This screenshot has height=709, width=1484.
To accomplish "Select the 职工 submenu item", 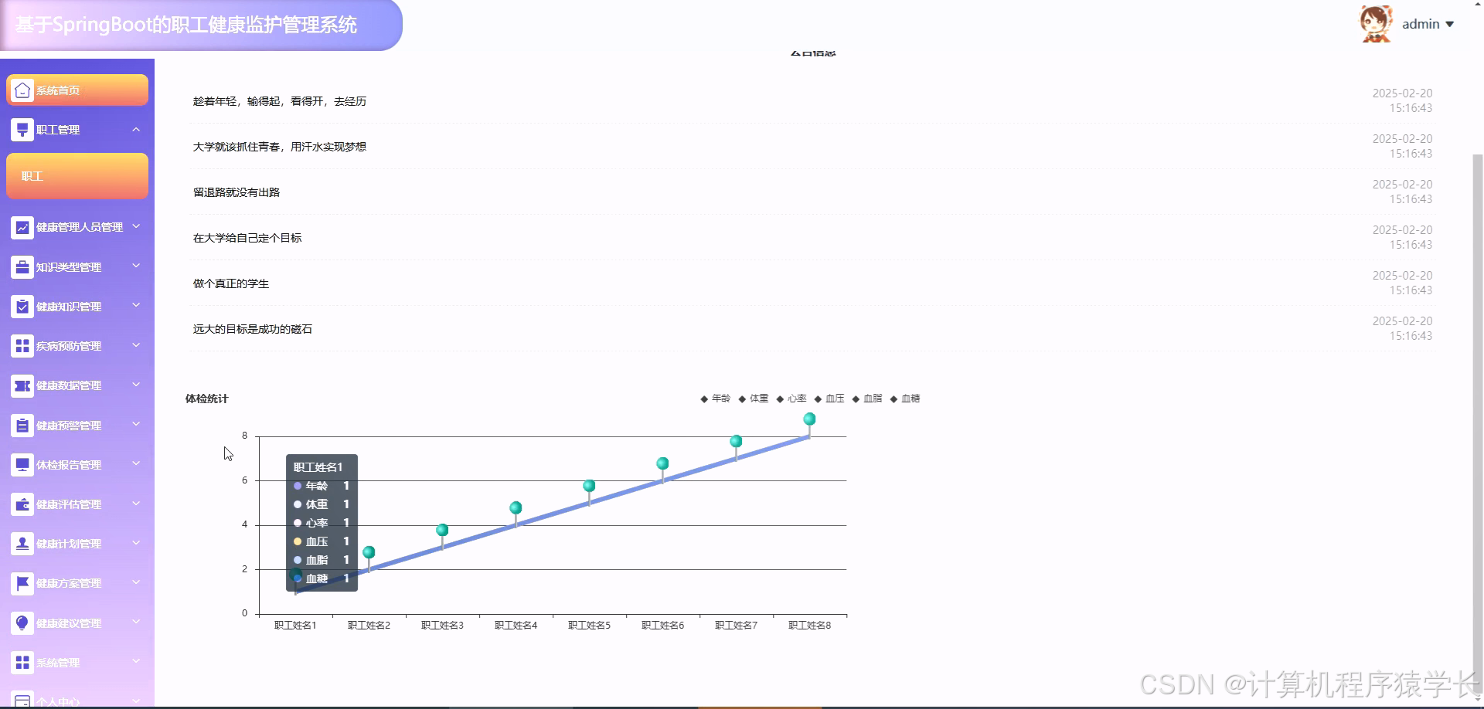I will click(77, 176).
